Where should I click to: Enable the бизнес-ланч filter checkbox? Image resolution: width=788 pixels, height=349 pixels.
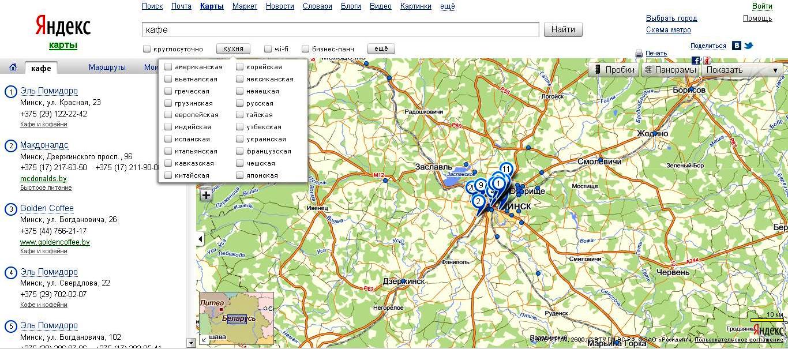click(x=306, y=49)
